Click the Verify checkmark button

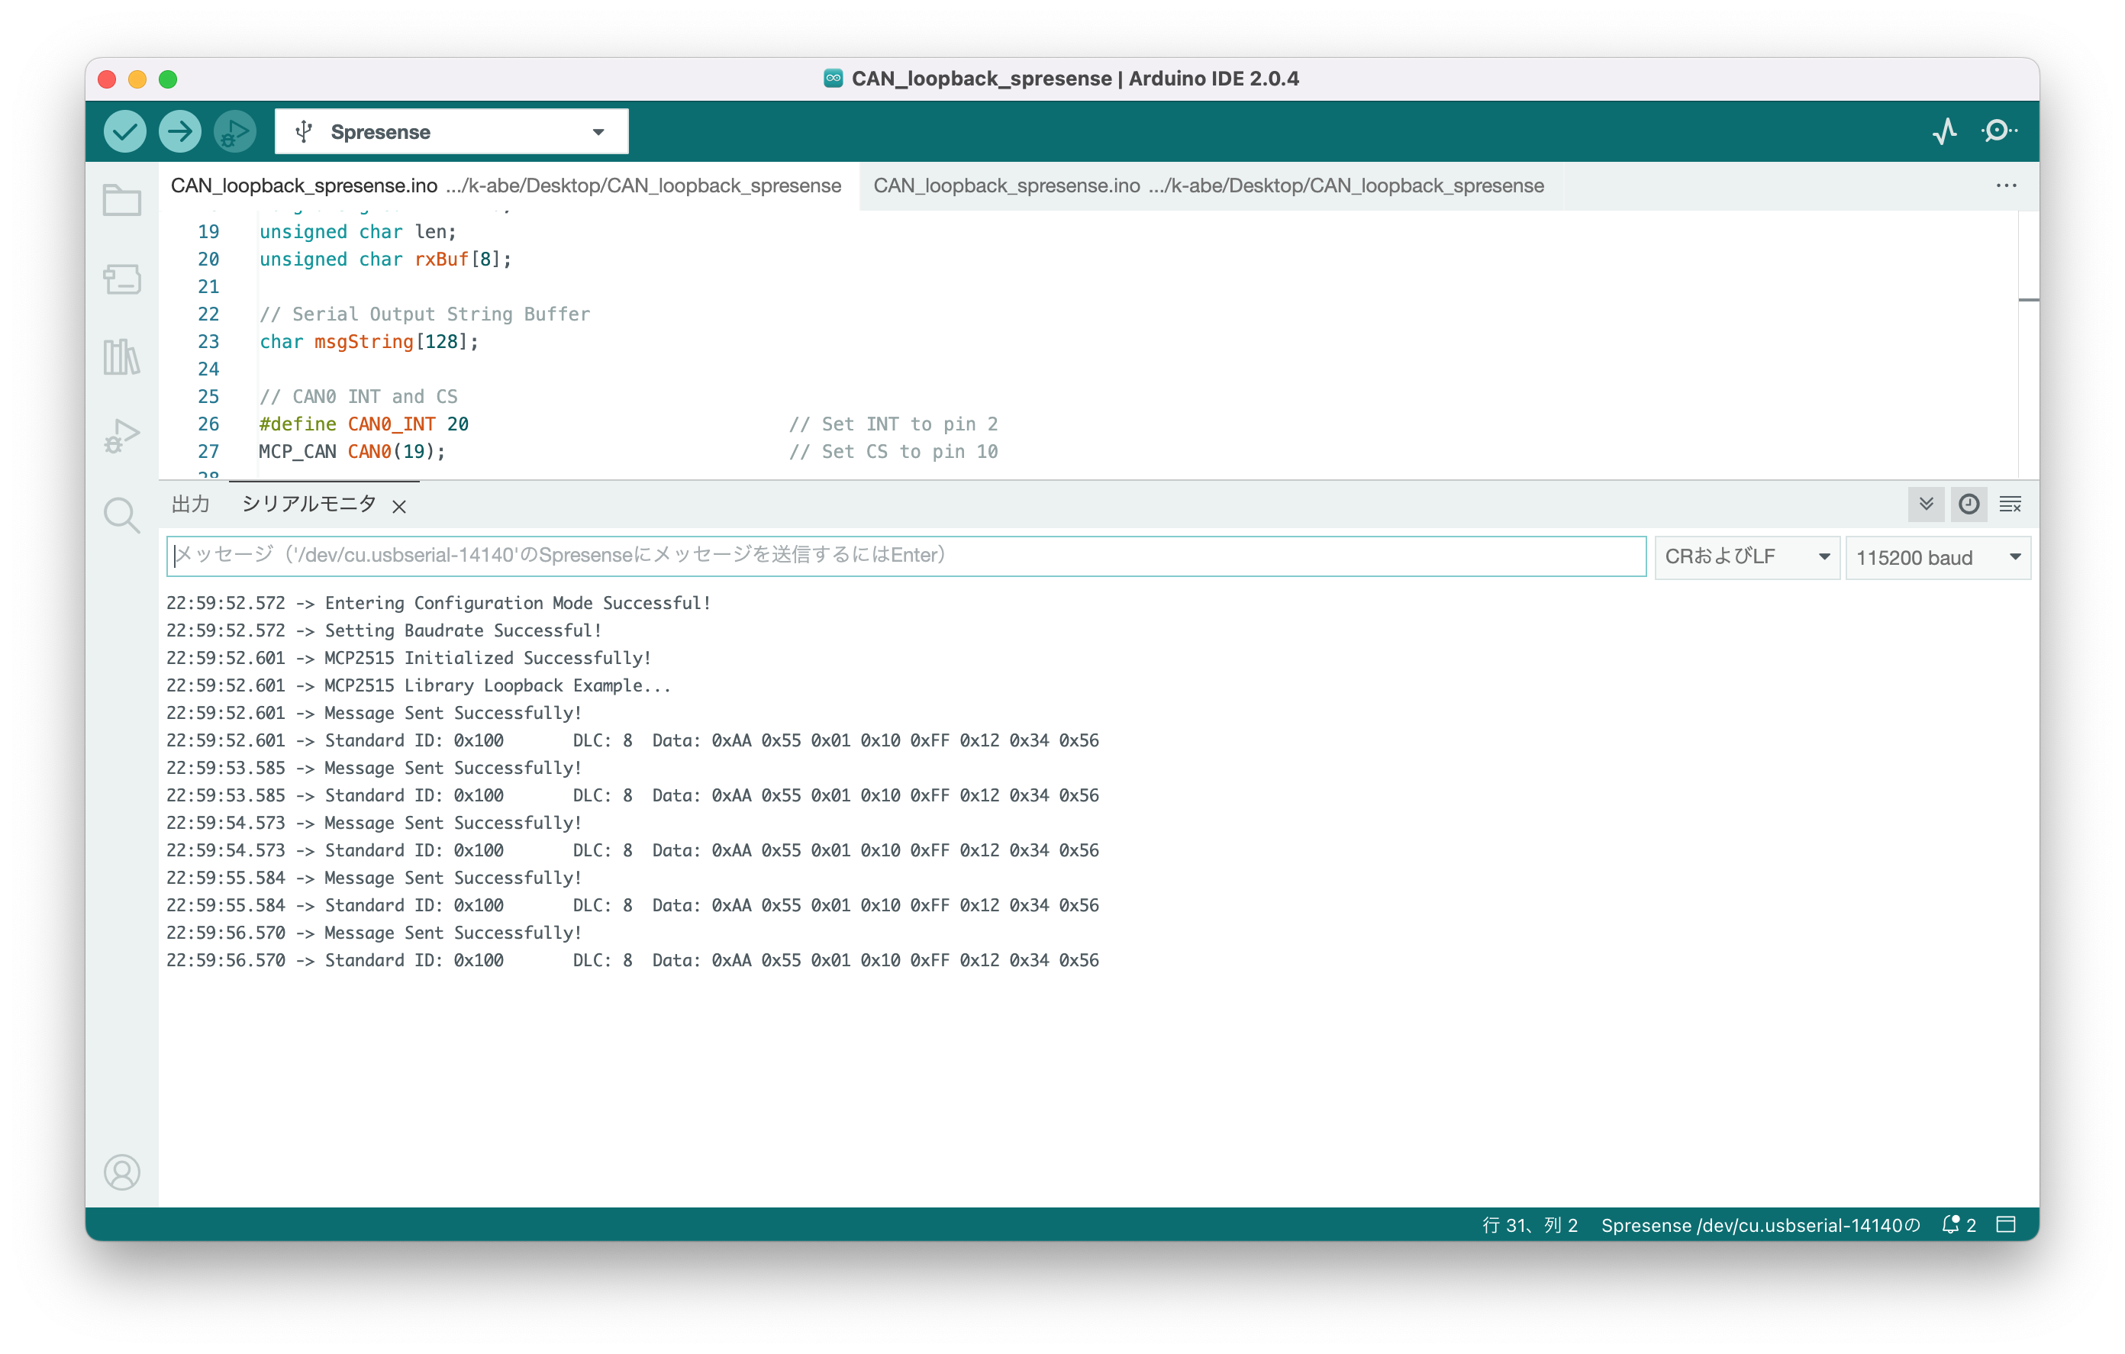(124, 131)
